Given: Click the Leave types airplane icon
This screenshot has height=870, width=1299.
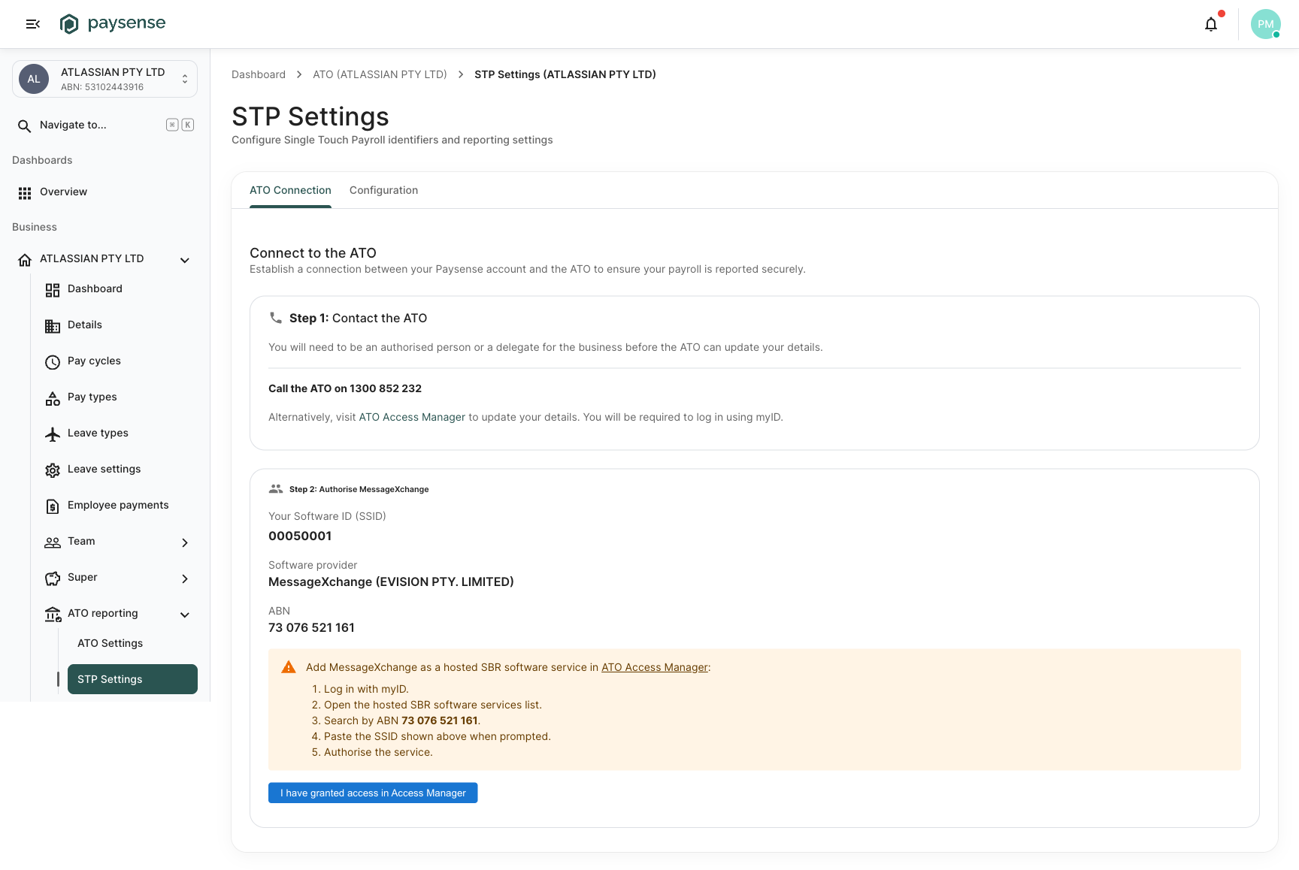Looking at the screenshot, I should point(53,434).
